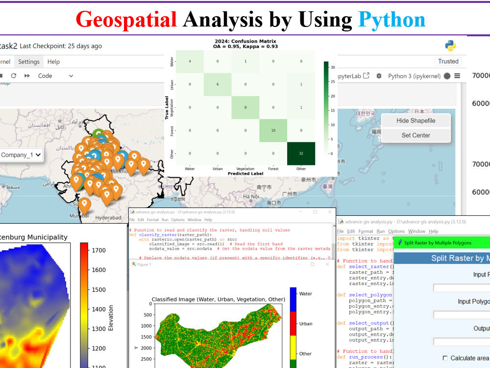Toggle the Trusted notebook status

pos(448,61)
